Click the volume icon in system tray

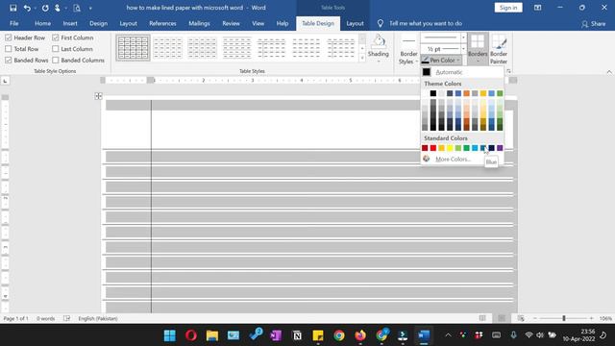tap(540, 335)
